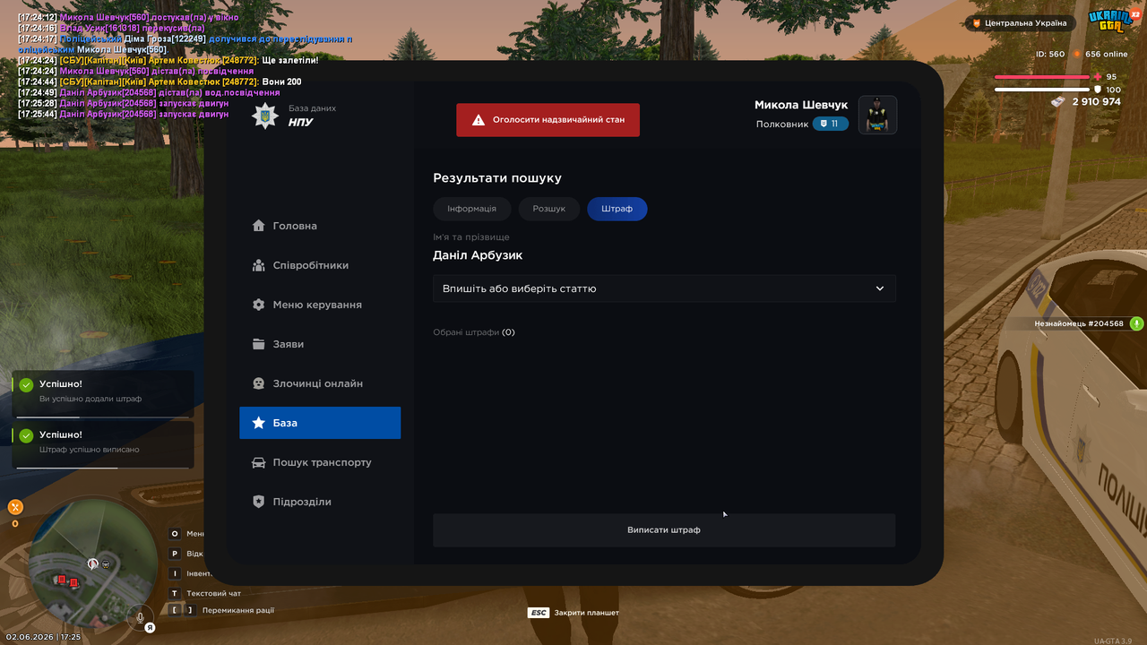Image resolution: width=1147 pixels, height=645 pixels.
Task: Click the warning triangle in the emergency button
Action: click(x=479, y=120)
